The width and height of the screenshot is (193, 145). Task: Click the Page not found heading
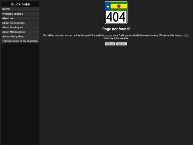tap(116, 29)
